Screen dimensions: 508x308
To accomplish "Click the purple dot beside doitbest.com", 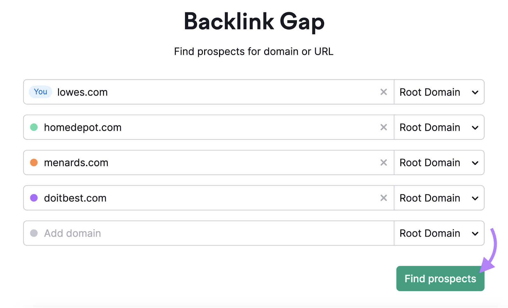I will (35, 198).
